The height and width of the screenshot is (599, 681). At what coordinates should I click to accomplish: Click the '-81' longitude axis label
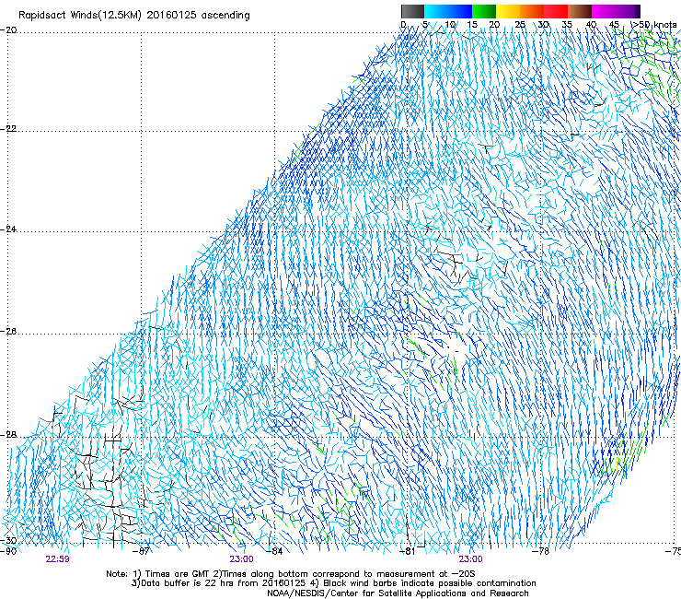[407, 551]
